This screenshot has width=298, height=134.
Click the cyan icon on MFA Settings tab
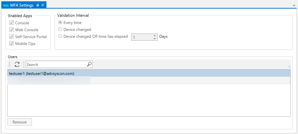coord(6,5)
